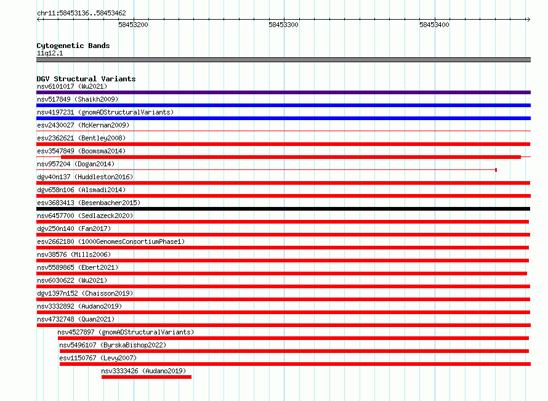Click nsv38576 (Mills2006) label
Image resolution: width=548 pixels, height=401 pixels.
pos(74,254)
